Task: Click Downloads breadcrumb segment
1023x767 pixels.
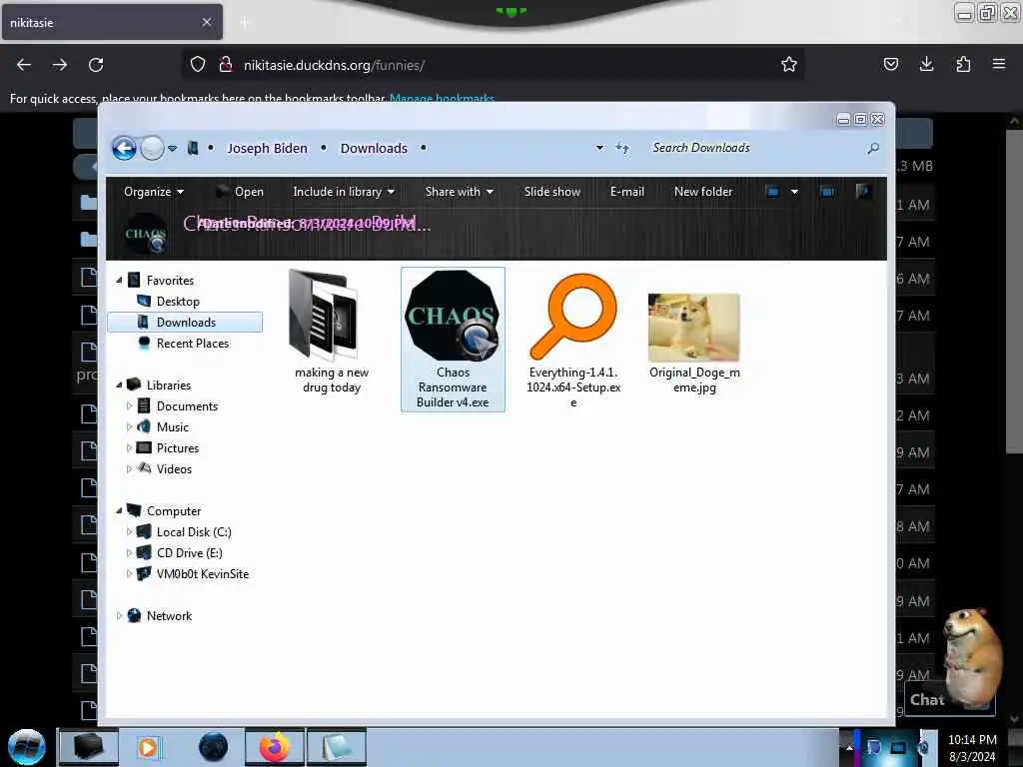Action: point(374,148)
